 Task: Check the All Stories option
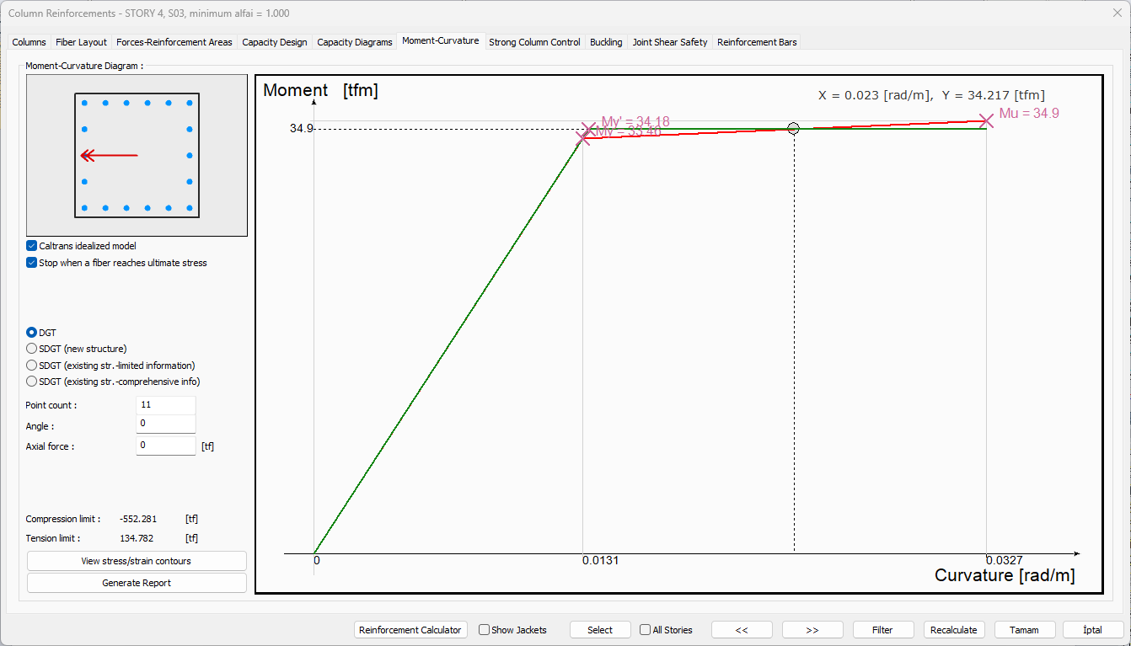tap(645, 630)
